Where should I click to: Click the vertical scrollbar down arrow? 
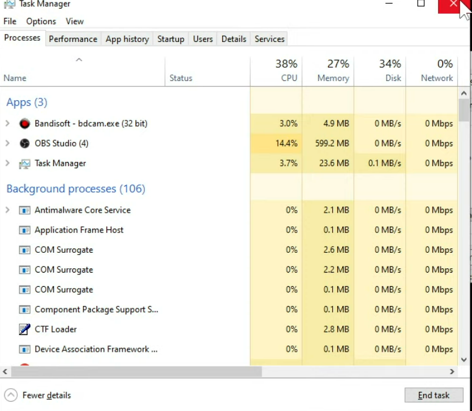coord(464,360)
